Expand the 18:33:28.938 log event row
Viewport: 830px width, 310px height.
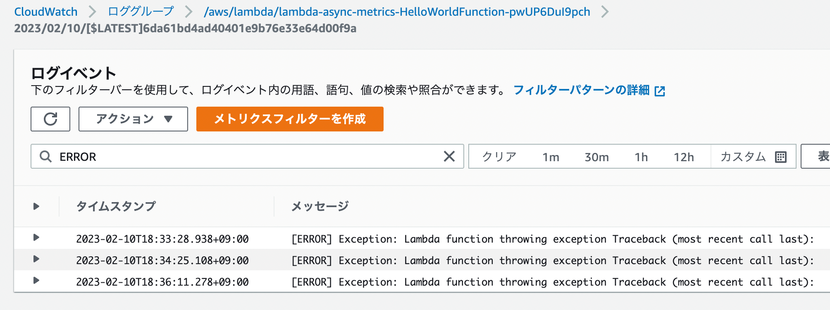pos(36,238)
